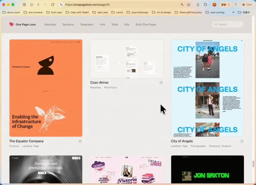Focus the Search input field

pos(227,24)
